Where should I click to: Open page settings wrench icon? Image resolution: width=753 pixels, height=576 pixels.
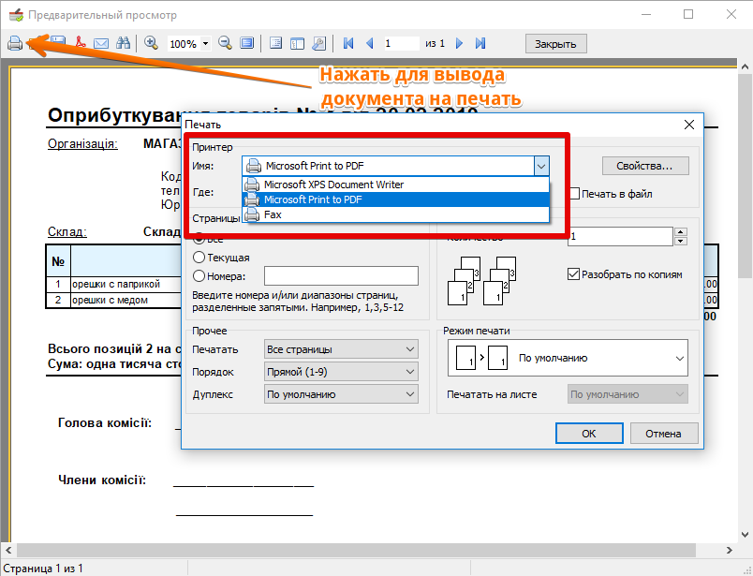[318, 43]
